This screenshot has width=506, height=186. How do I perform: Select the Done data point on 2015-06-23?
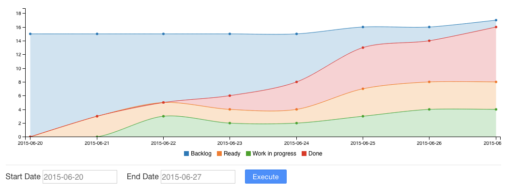[x=230, y=95]
